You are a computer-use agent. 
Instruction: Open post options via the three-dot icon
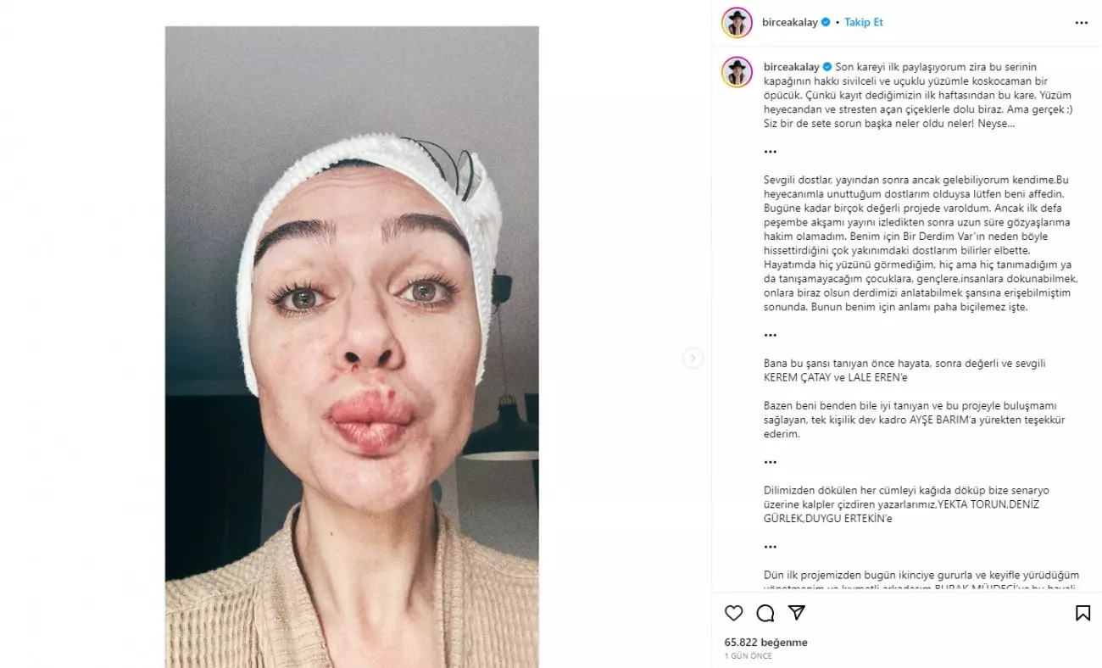[x=1081, y=22]
